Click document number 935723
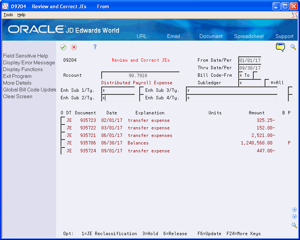The image size is (300, 240). click(x=88, y=120)
